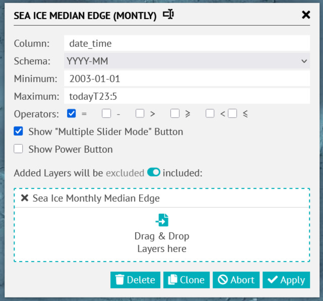Enable the Show Power Button checkbox
The image size is (323, 301).
pyautogui.click(x=18, y=149)
